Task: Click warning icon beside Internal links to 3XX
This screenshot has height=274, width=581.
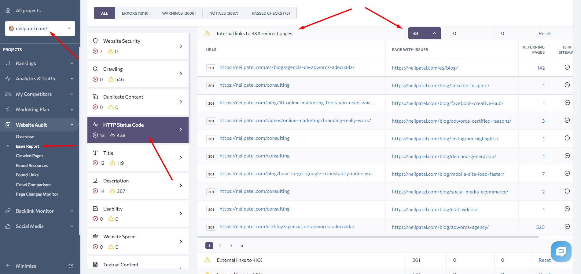Action: point(207,33)
